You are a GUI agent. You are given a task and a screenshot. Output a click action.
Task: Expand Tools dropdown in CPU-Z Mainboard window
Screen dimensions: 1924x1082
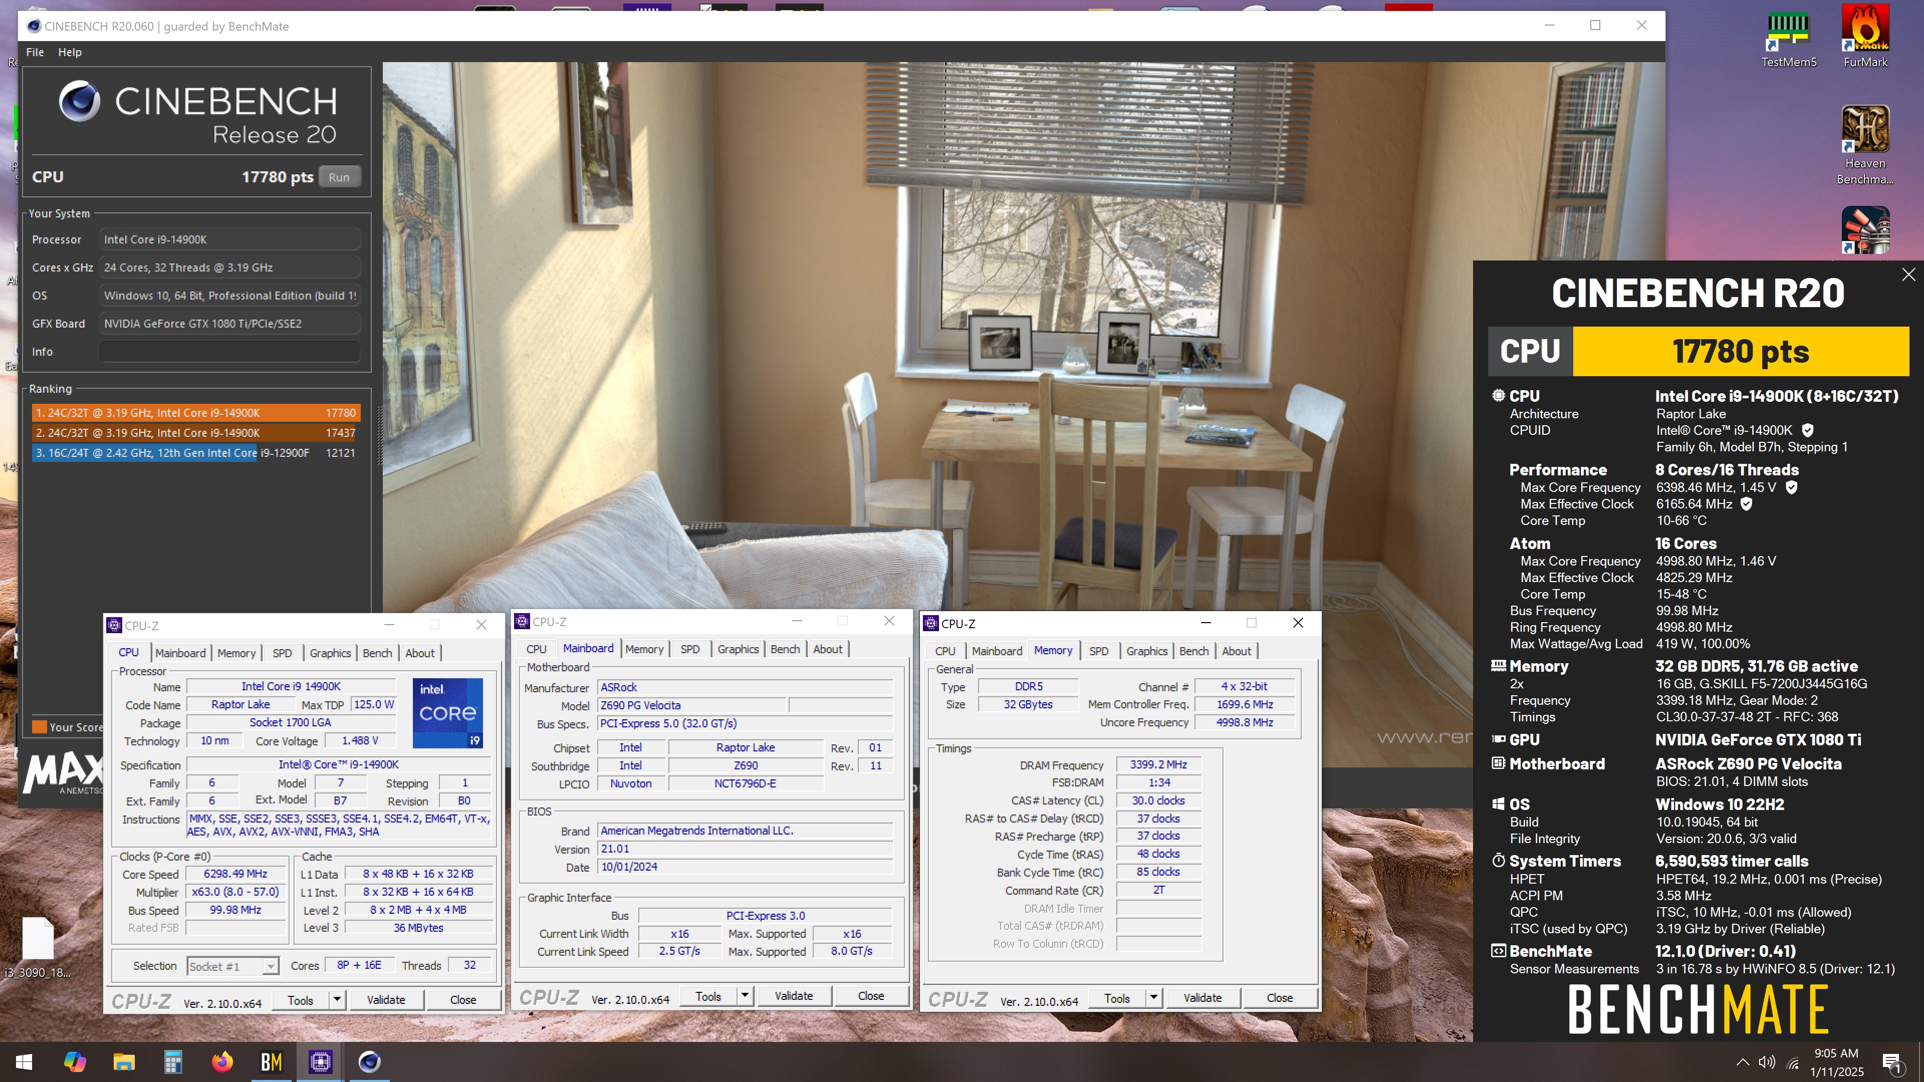point(745,996)
